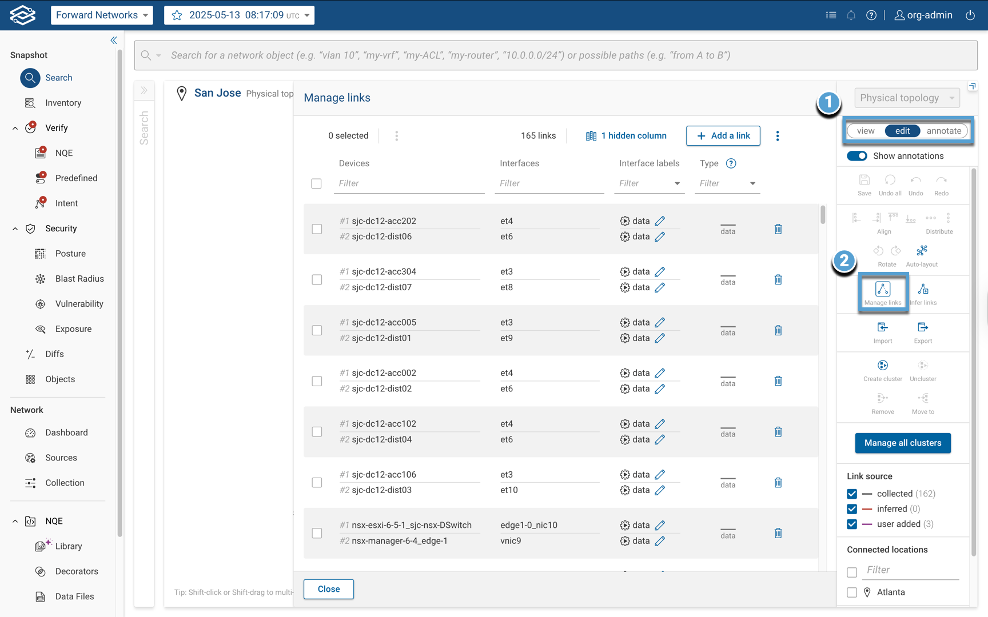Open the Physical topology dropdown
The width and height of the screenshot is (988, 617).
(906, 97)
